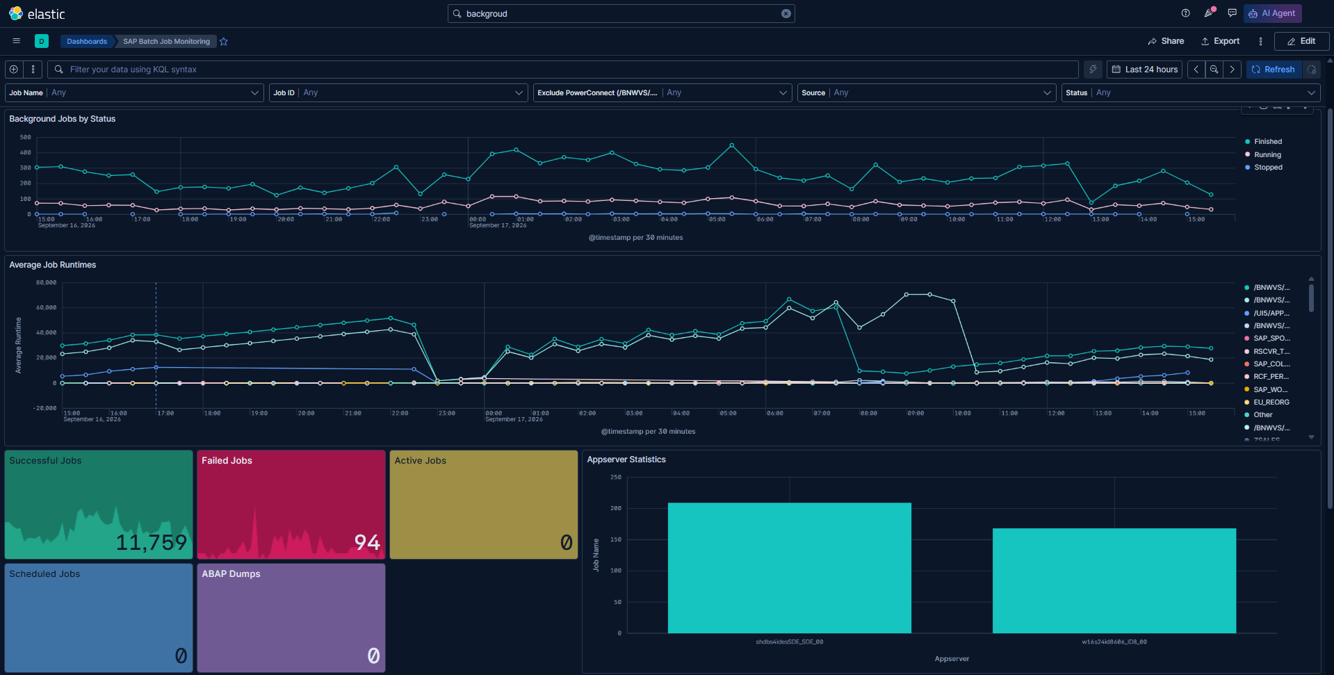Switch the dashboard to Edit mode

point(1301,41)
